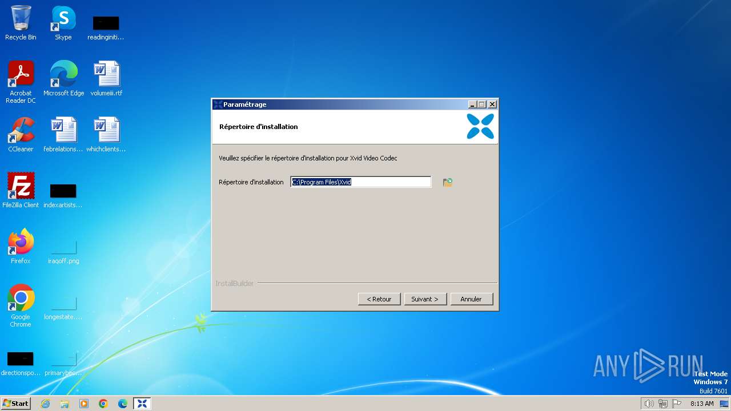This screenshot has width=731, height=411.
Task: Click the Show desktop tray button
Action: [x=724, y=404]
